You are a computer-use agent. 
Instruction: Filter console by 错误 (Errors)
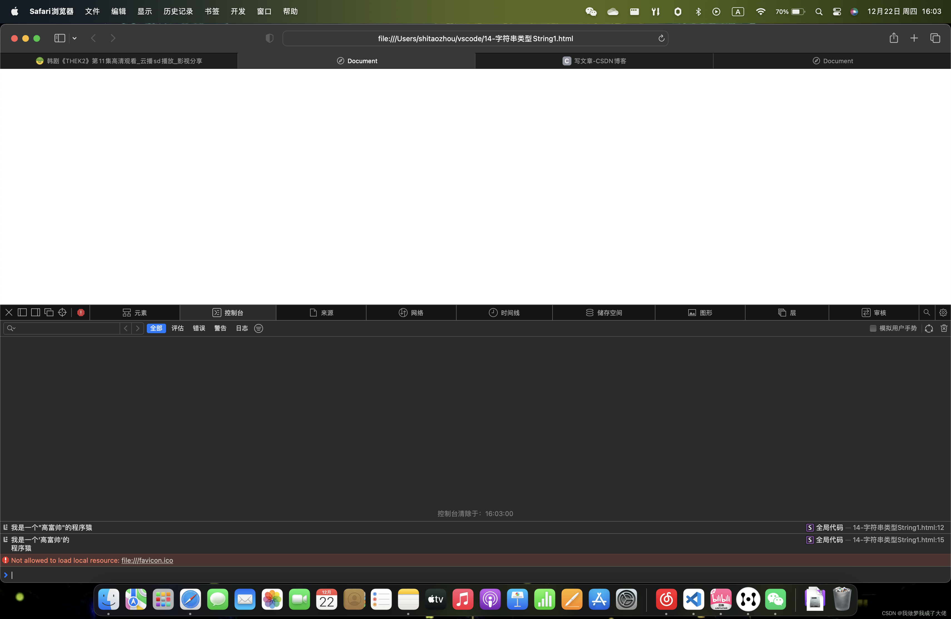199,328
